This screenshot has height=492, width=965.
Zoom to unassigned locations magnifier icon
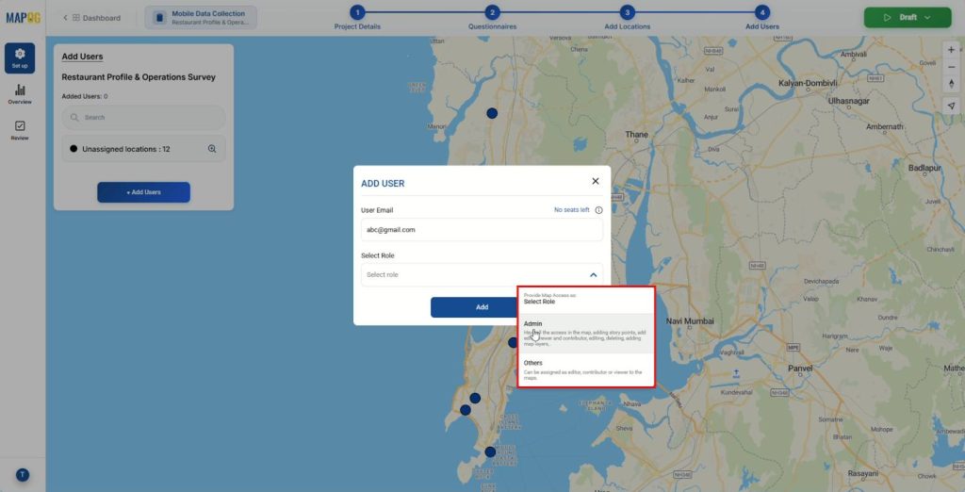[x=212, y=148]
